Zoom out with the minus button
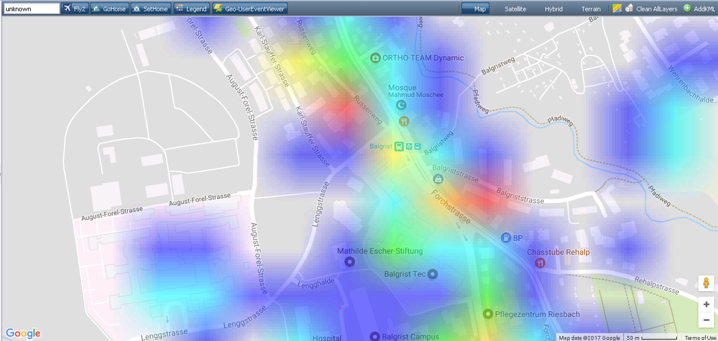718x341 pixels. pyautogui.click(x=706, y=320)
